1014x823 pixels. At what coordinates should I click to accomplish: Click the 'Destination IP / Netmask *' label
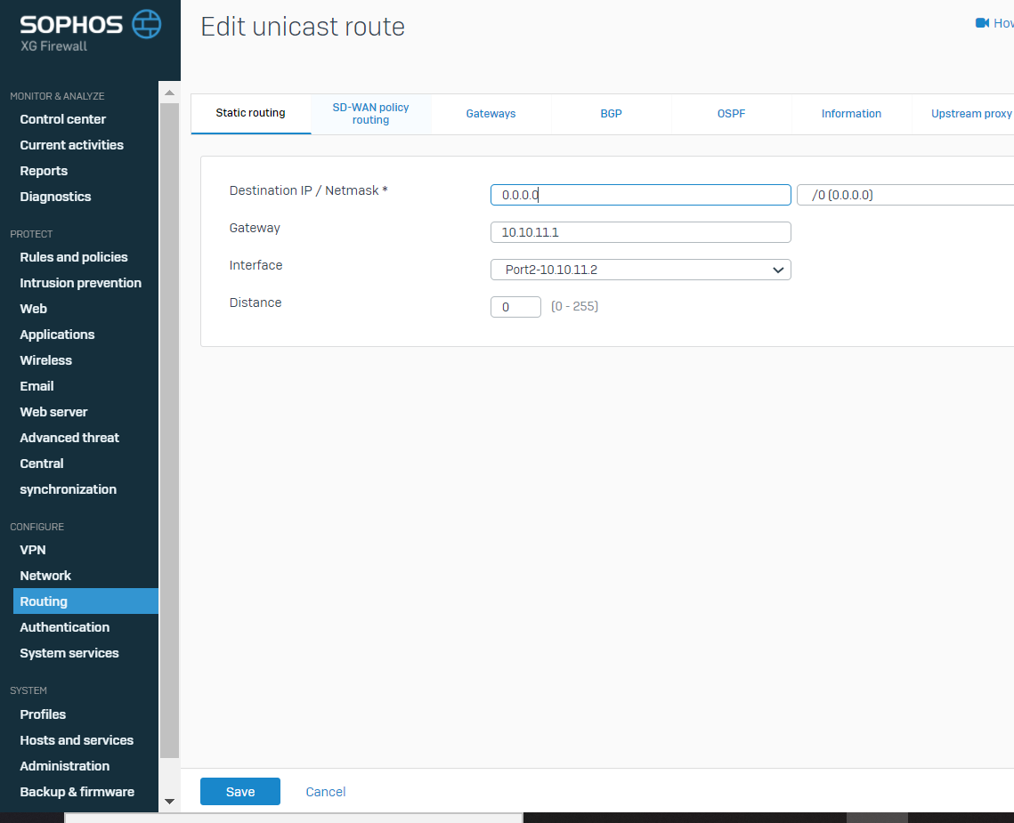click(308, 190)
